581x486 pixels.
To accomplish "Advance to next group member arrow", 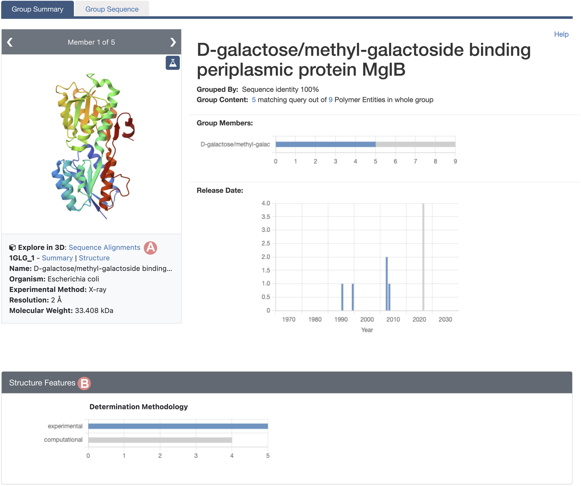I will [x=173, y=42].
